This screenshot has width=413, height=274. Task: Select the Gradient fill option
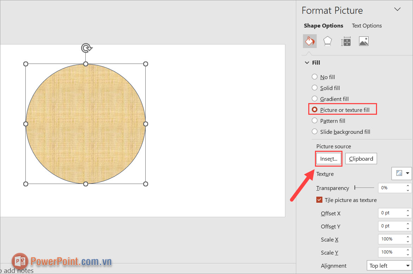pos(314,99)
